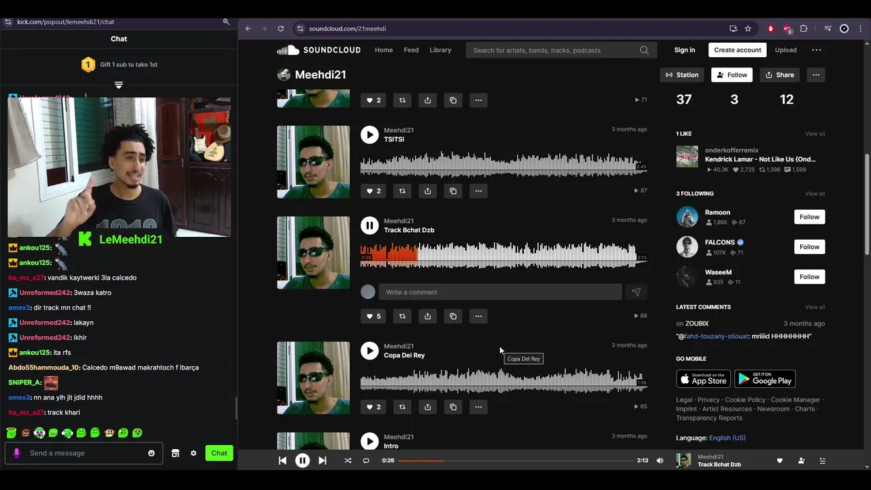Like the TSITSI track

click(x=374, y=191)
